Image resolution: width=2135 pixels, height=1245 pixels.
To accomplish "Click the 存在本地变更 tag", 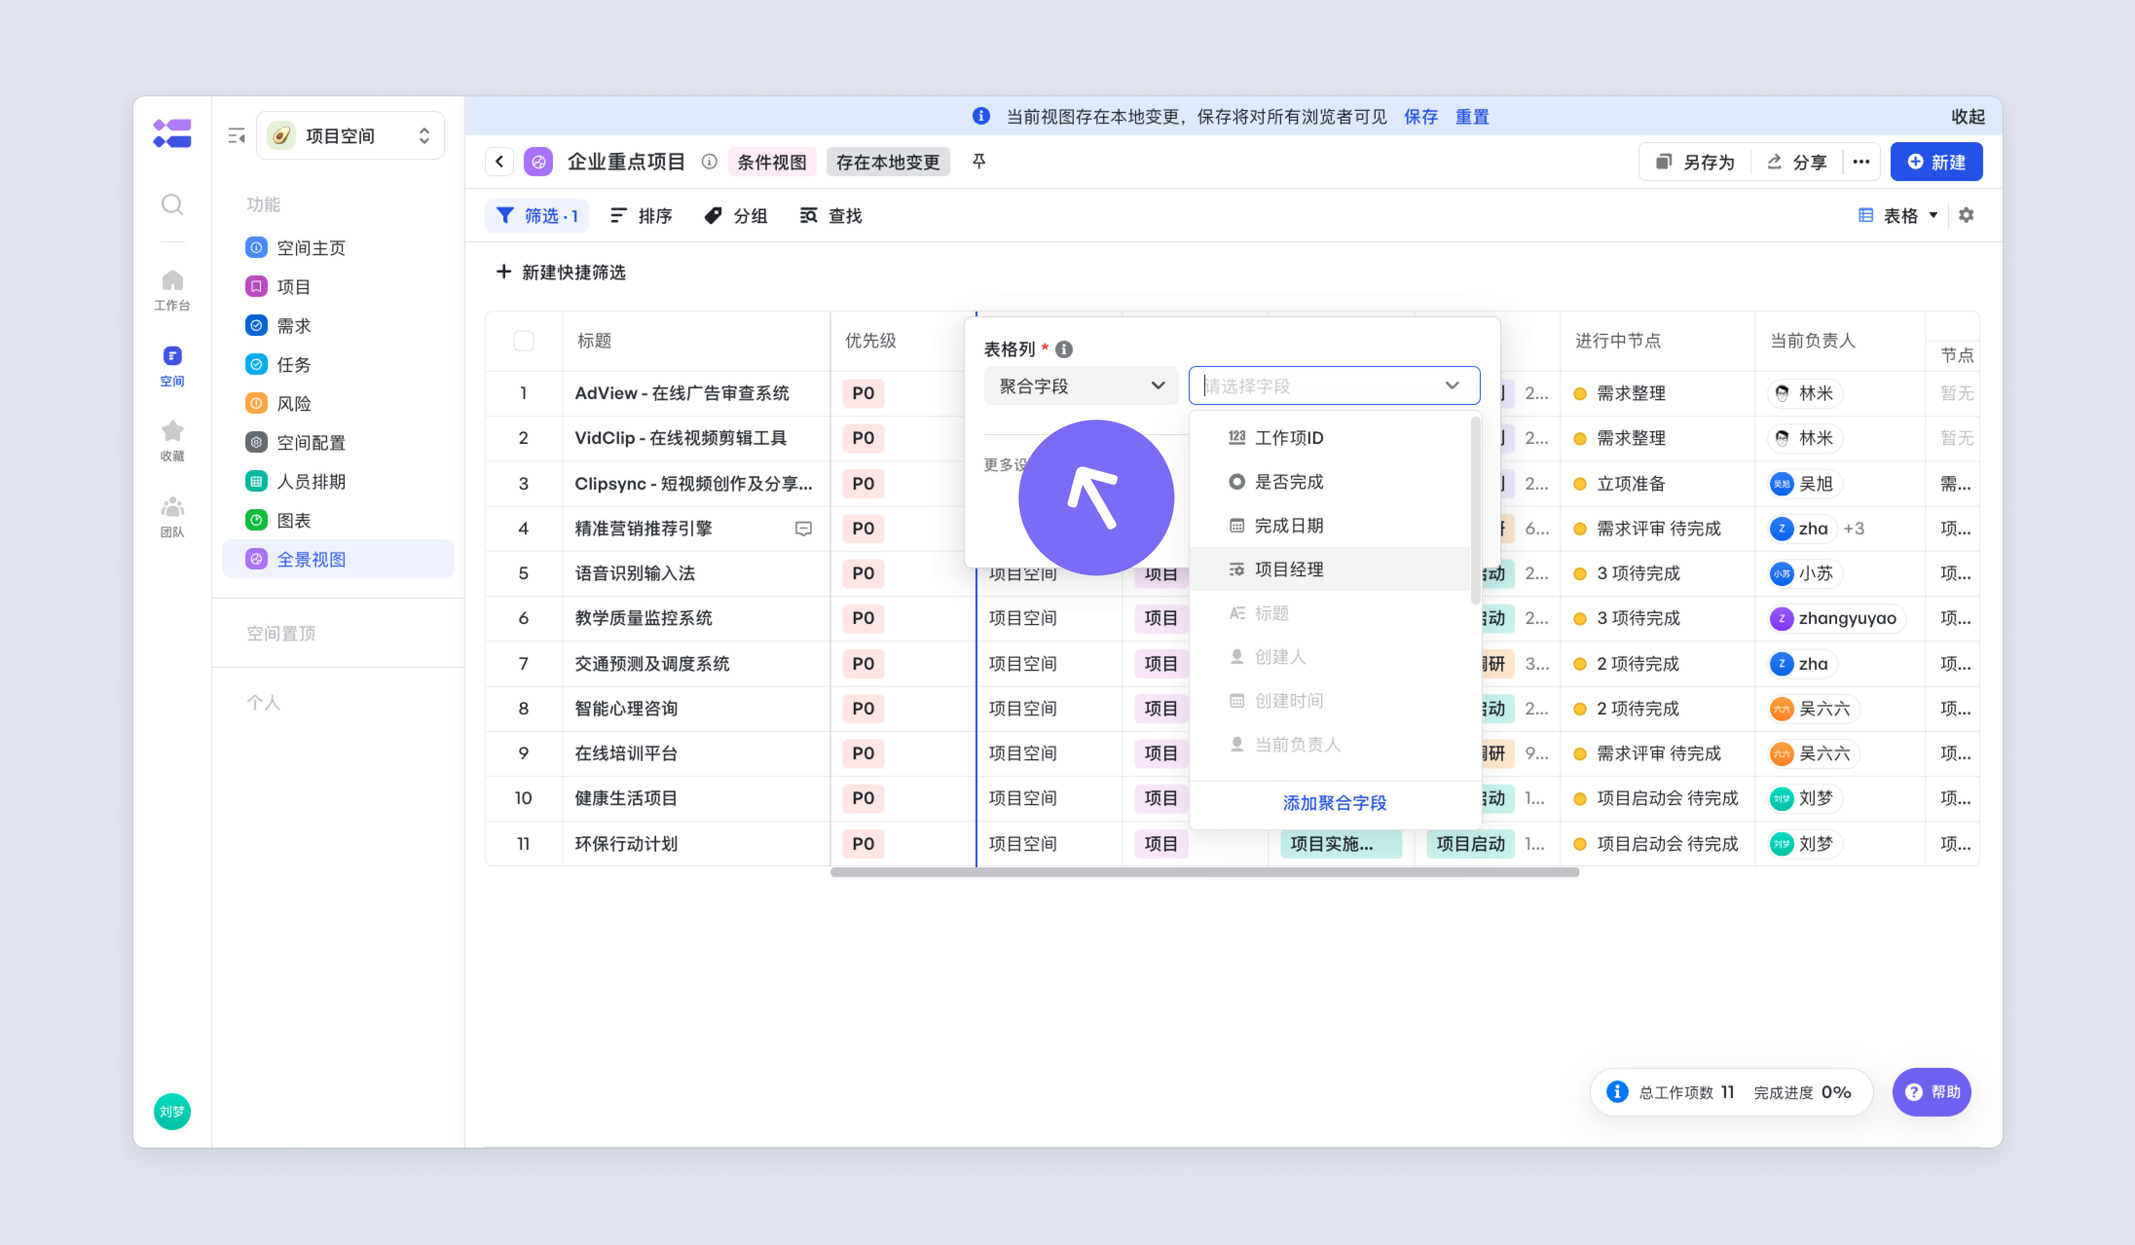I will tap(888, 162).
